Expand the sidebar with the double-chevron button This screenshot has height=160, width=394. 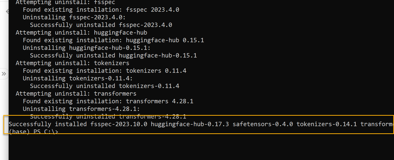coord(4,74)
